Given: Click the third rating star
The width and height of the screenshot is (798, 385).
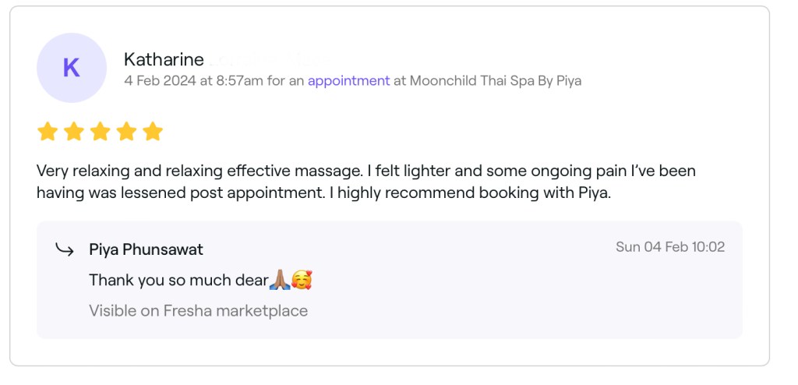Looking at the screenshot, I should [101, 132].
